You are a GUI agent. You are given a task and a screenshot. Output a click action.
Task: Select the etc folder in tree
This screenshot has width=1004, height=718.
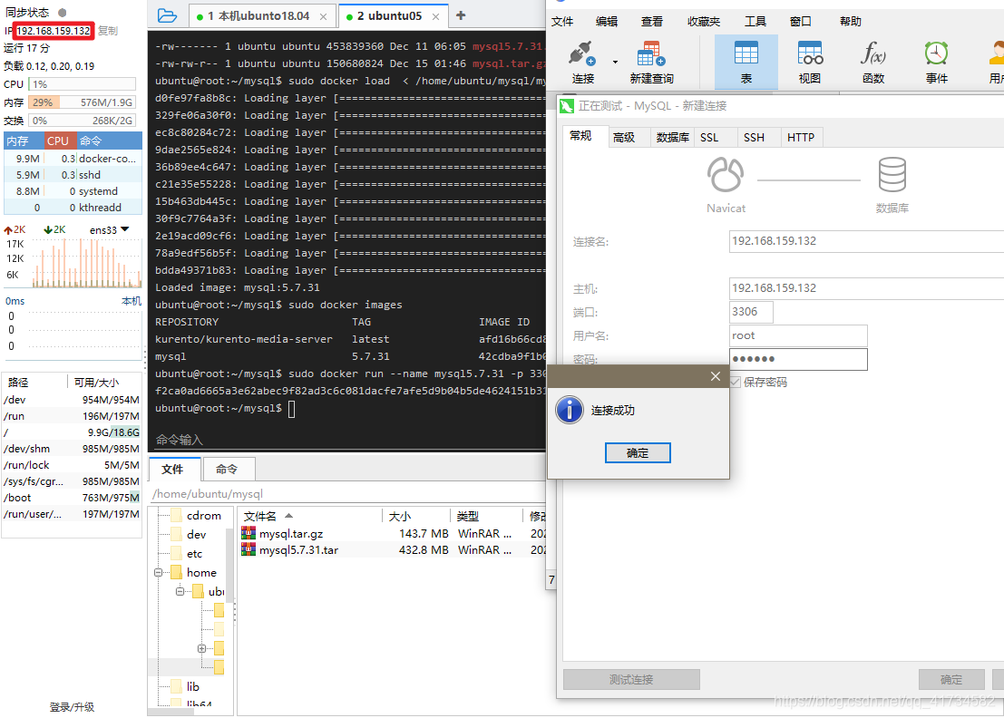(x=195, y=554)
